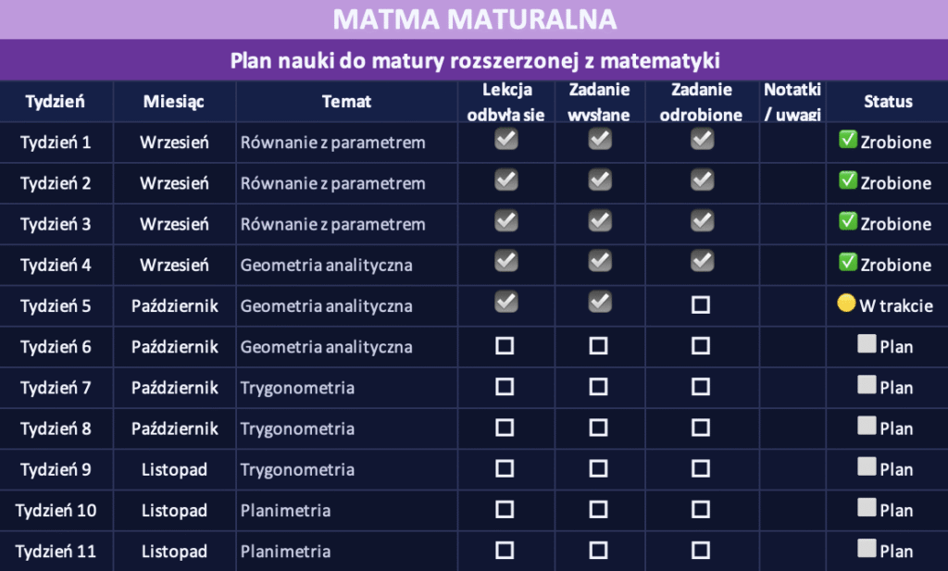Select the Październik cell in Tydzień 5
The image size is (948, 571).
pos(174,305)
